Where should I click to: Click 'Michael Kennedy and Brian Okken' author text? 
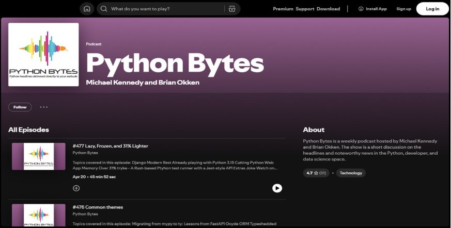pos(143,83)
